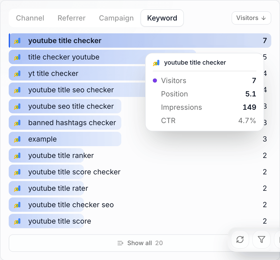
Task: Click search console icon beside 'example'
Action: click(x=17, y=139)
